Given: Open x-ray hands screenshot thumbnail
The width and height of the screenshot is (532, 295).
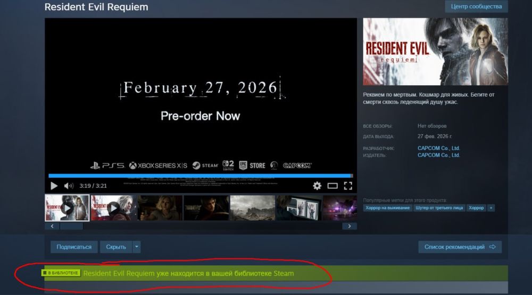Looking at the screenshot, I should [298, 207].
